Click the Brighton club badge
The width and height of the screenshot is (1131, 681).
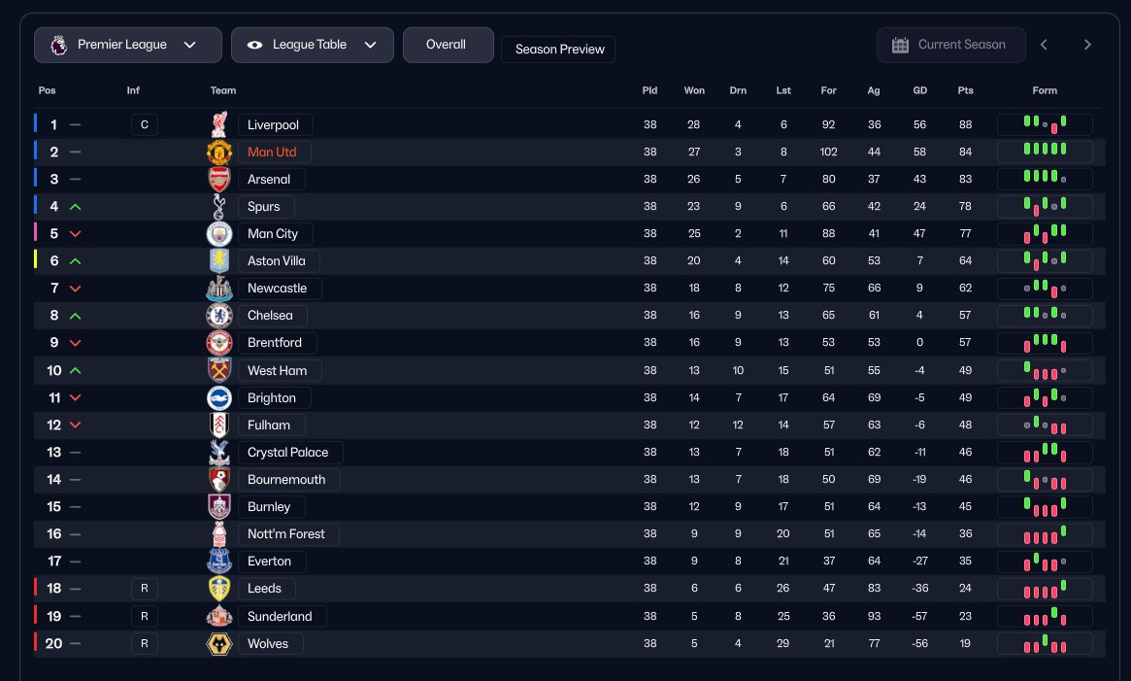(x=220, y=397)
